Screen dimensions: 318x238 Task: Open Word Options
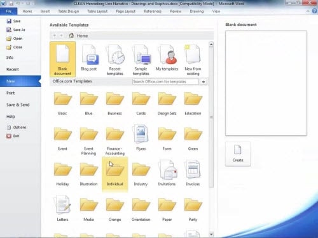pos(17,128)
